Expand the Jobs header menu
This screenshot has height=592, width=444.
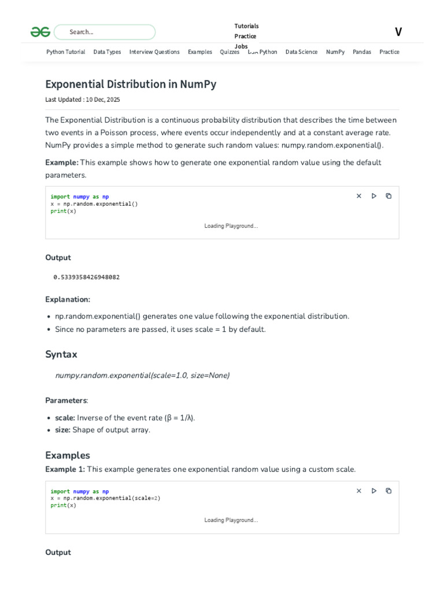tap(241, 46)
